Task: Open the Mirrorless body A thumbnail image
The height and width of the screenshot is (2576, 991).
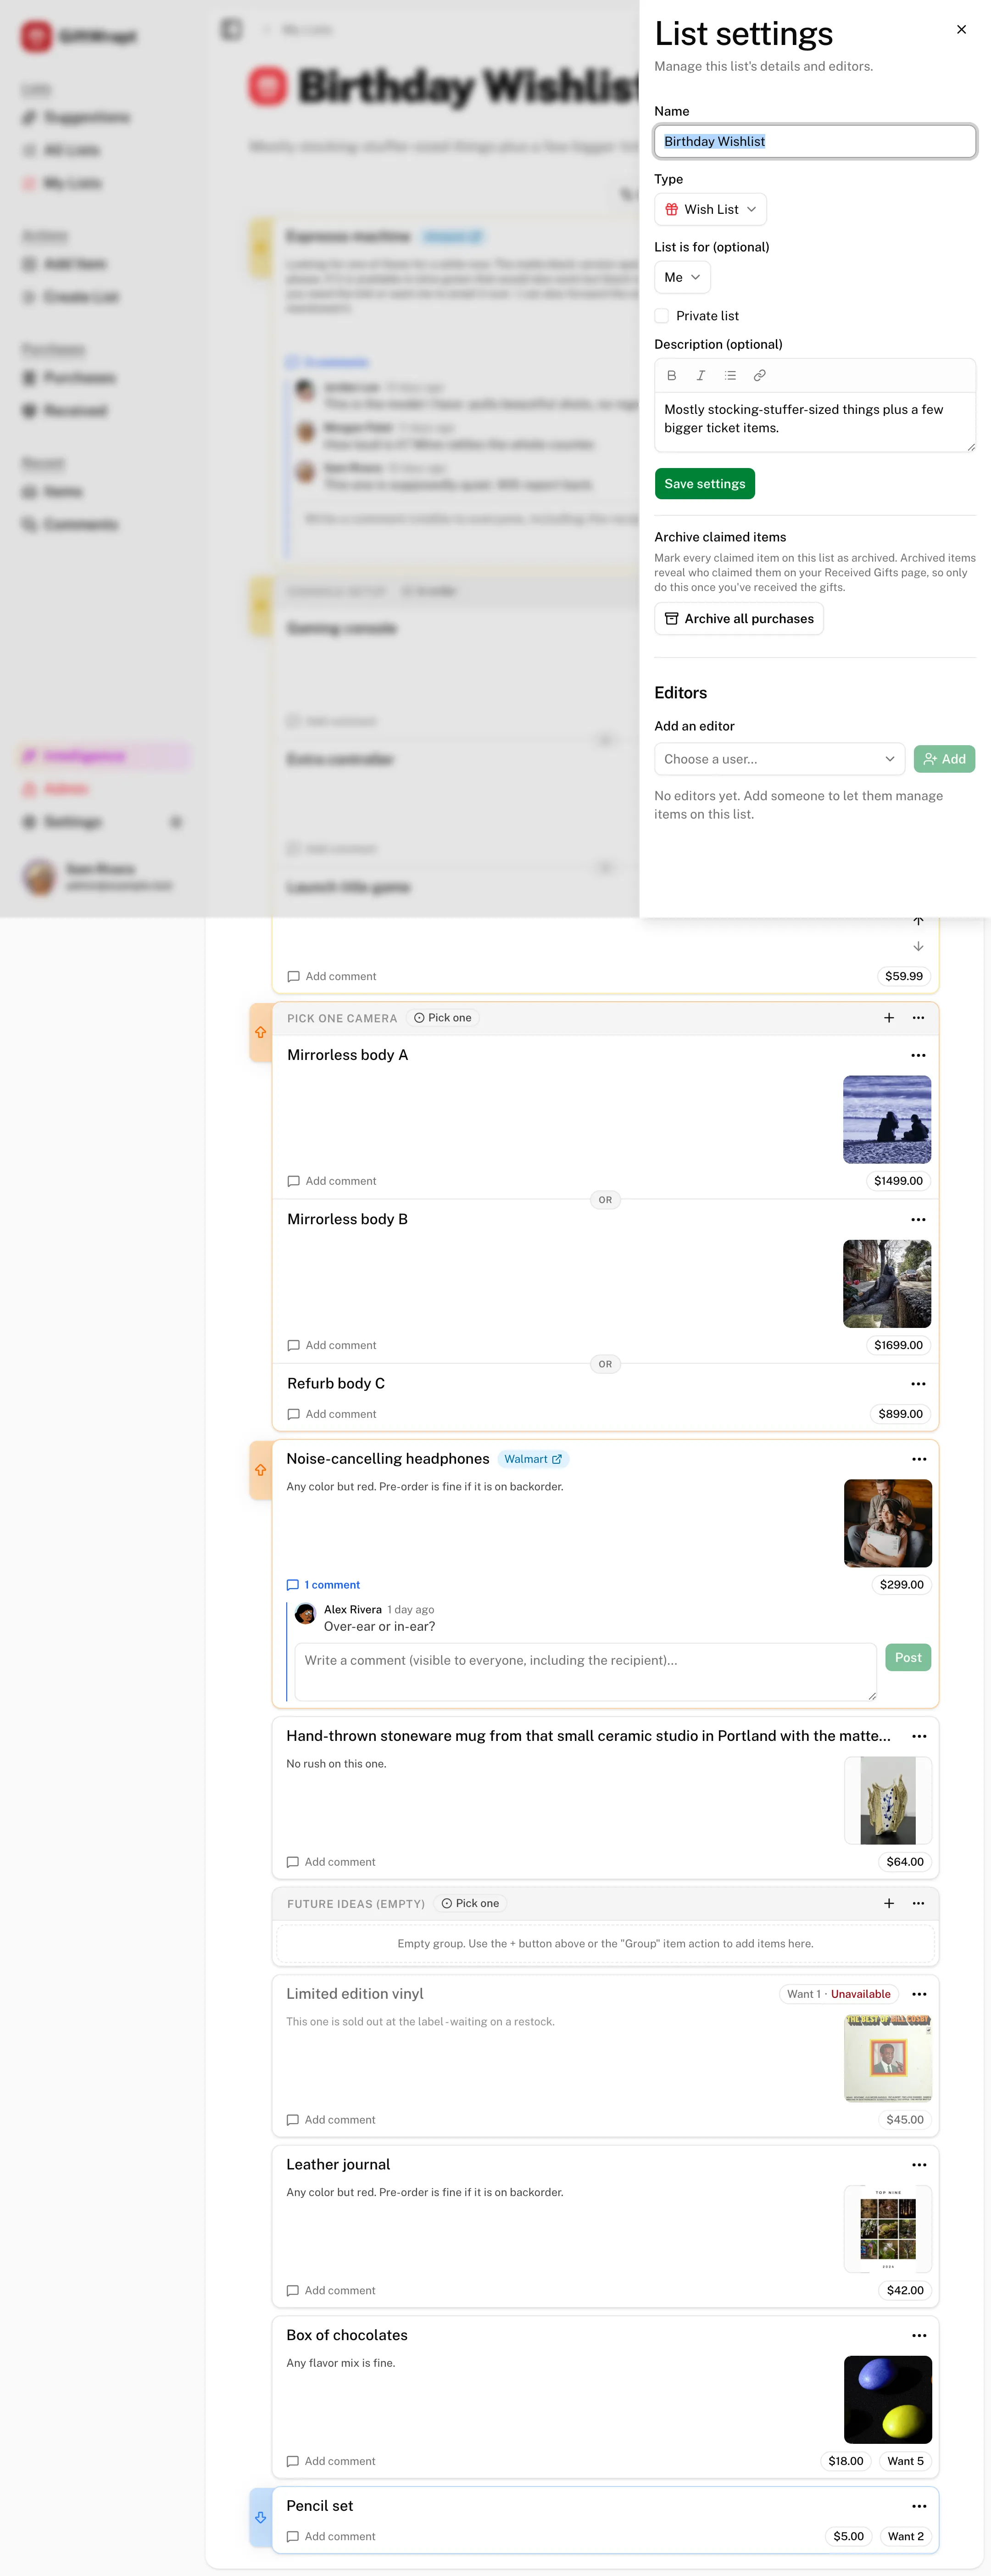Action: click(x=887, y=1119)
